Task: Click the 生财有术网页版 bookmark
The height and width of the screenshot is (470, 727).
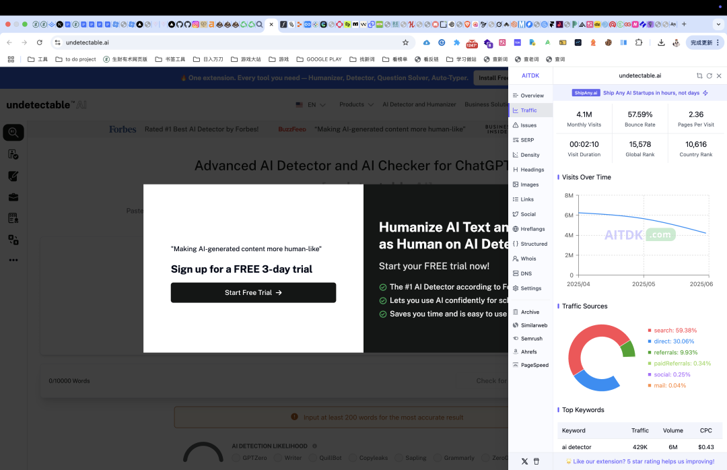Action: [x=125, y=59]
